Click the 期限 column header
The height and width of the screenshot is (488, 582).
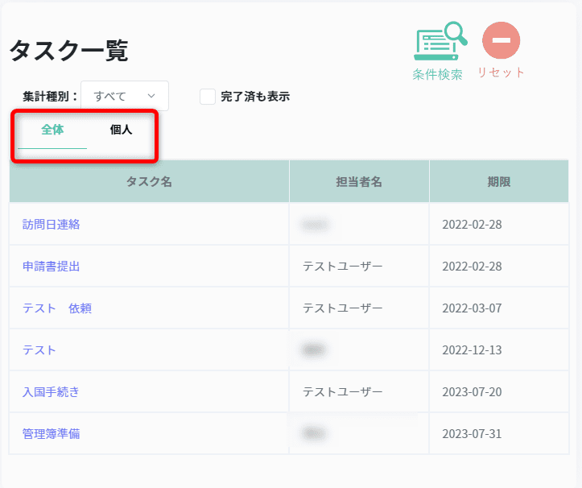tap(498, 182)
